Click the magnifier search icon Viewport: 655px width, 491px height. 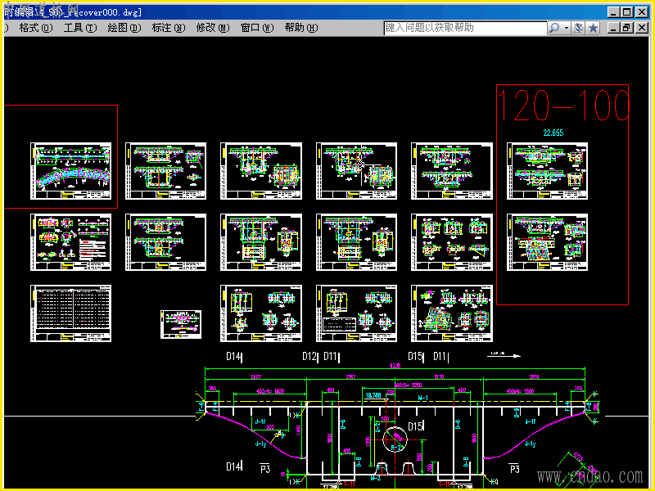pyautogui.click(x=554, y=28)
